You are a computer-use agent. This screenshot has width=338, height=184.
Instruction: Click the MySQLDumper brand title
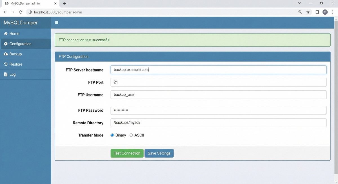(x=21, y=23)
